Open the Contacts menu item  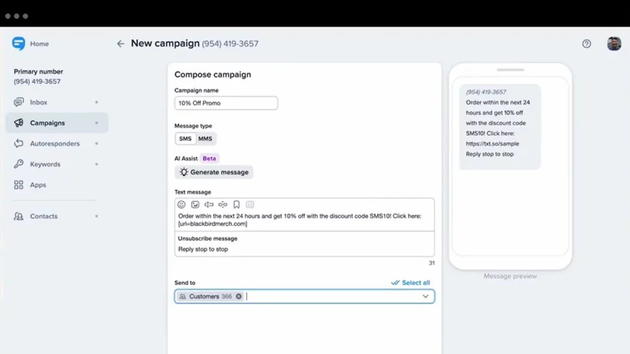coord(57,216)
